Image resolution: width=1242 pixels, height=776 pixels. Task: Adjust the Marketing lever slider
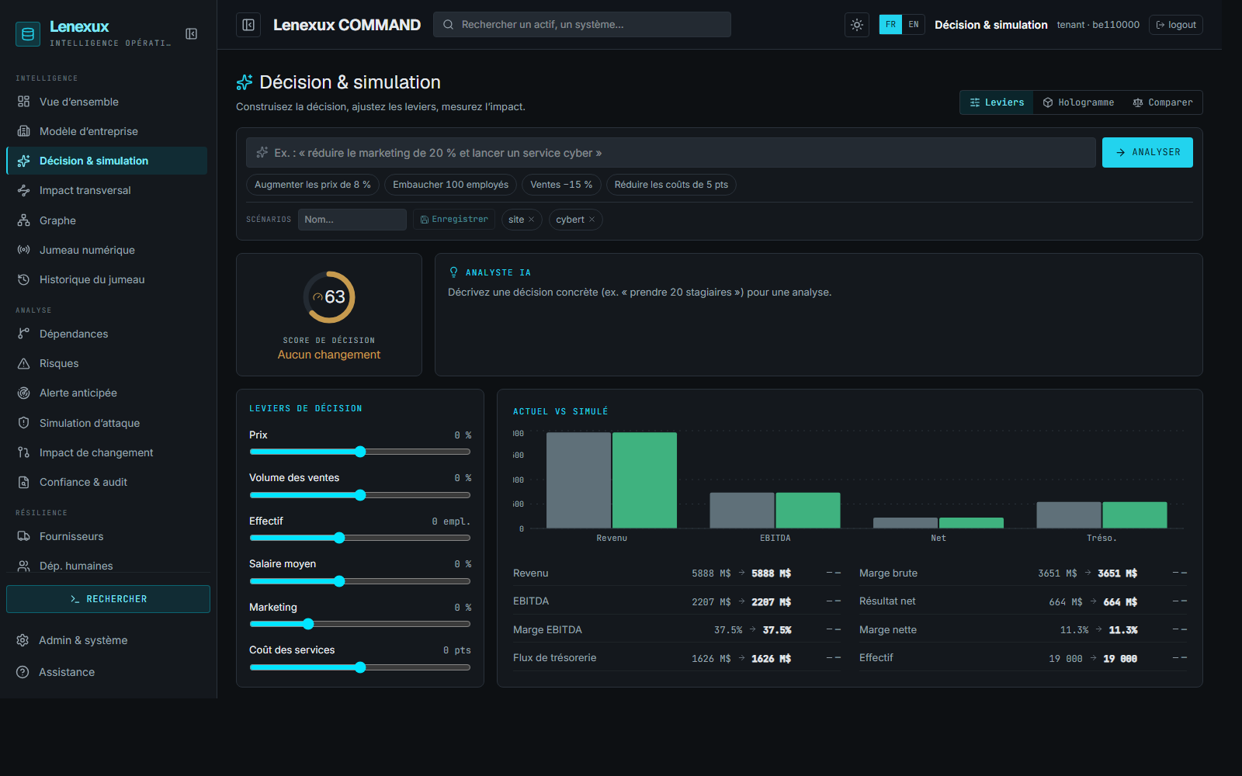point(360,624)
